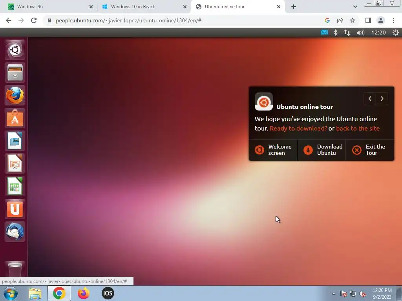Follow the 'Ready to download?' link
This screenshot has width=402, height=301.
click(298, 129)
